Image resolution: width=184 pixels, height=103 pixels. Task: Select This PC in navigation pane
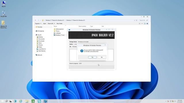pyautogui.click(x=39, y=35)
